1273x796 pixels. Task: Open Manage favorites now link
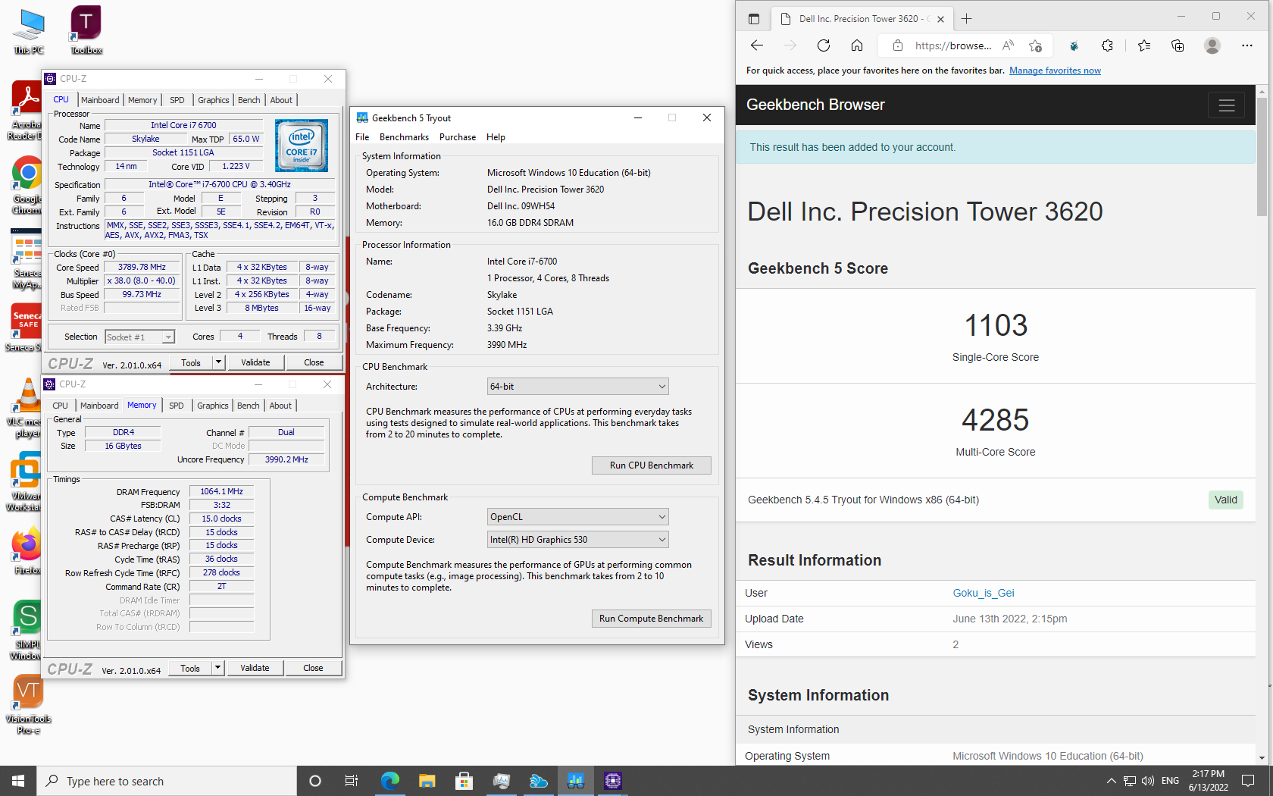(x=1055, y=71)
